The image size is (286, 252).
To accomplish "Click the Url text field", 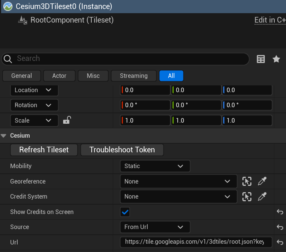I will tap(196, 242).
